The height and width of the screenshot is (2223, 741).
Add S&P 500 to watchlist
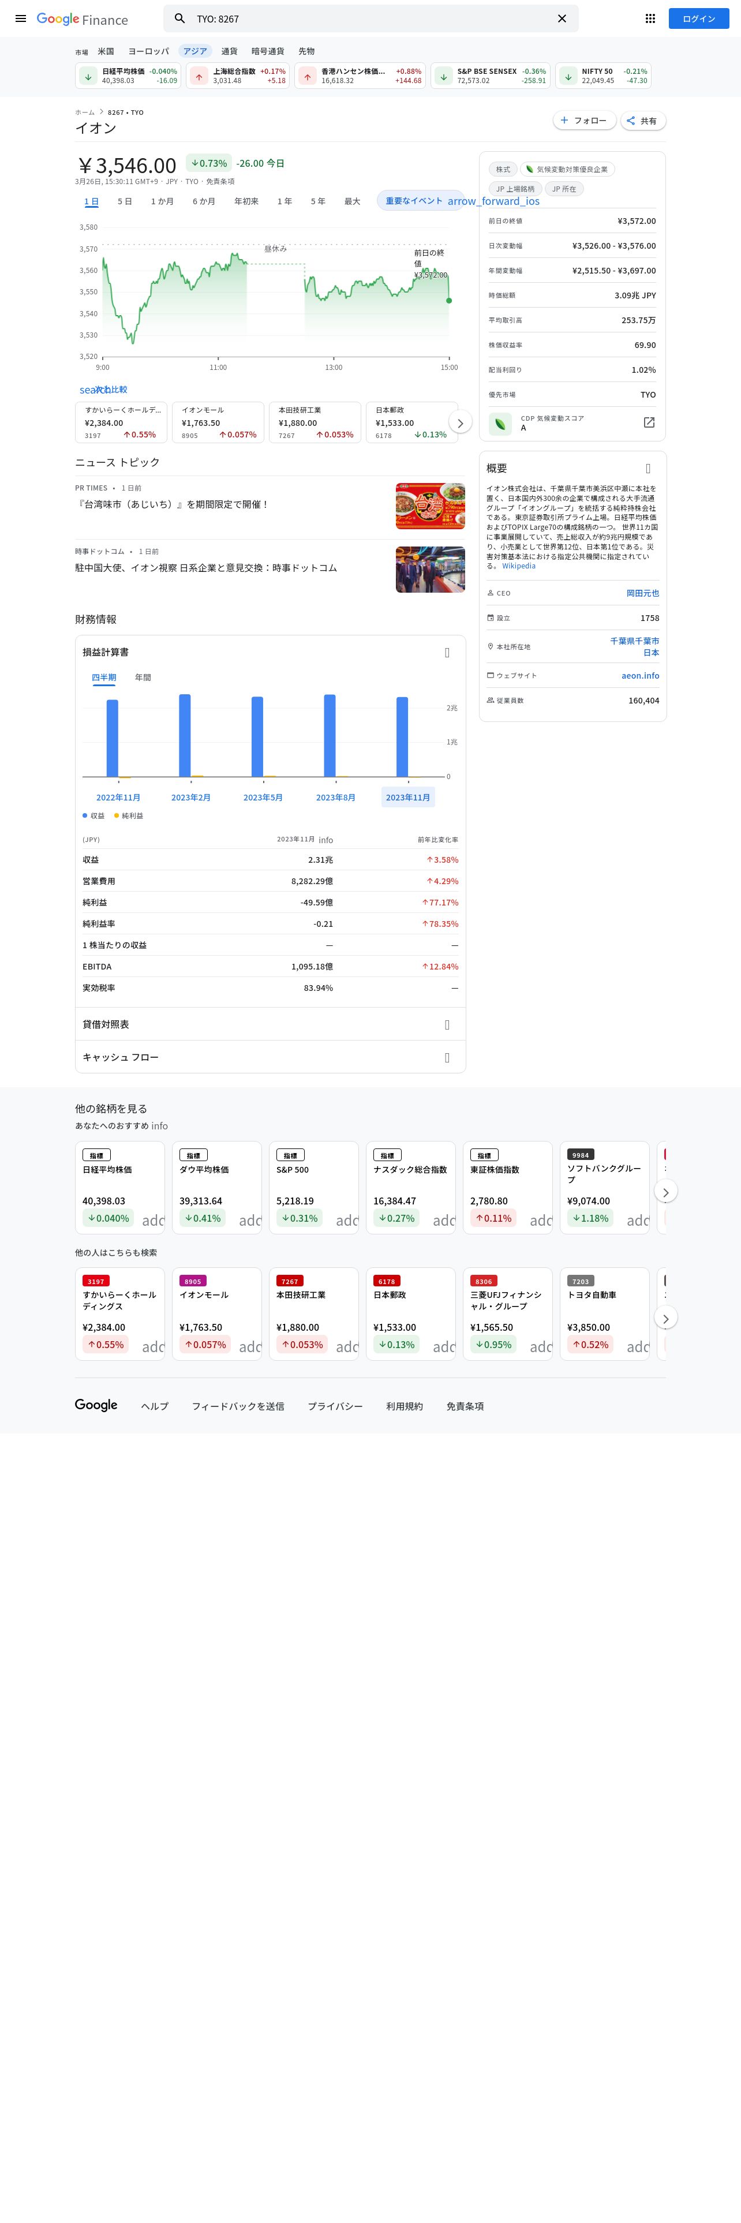point(347,1220)
